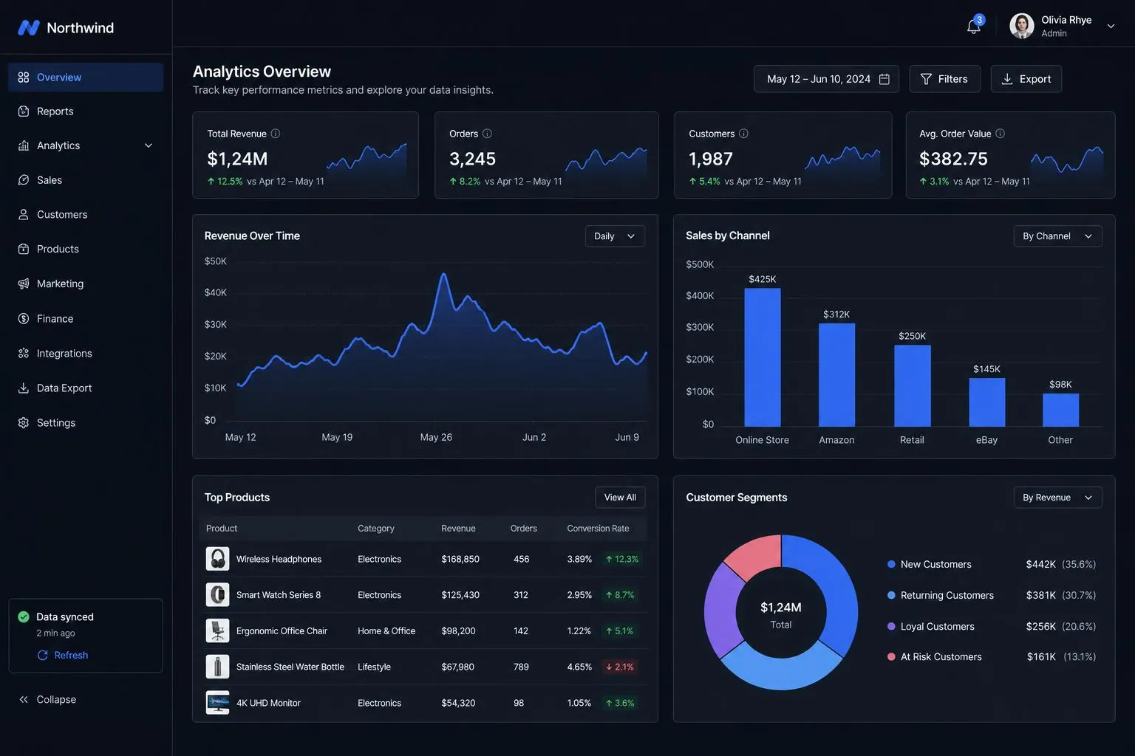
Task: Click the Data synced green check icon
Action: click(24, 617)
